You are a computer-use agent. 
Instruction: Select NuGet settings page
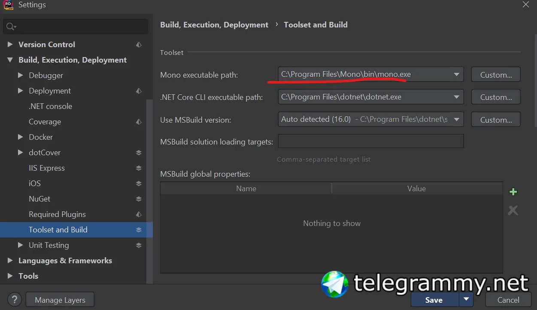click(39, 199)
